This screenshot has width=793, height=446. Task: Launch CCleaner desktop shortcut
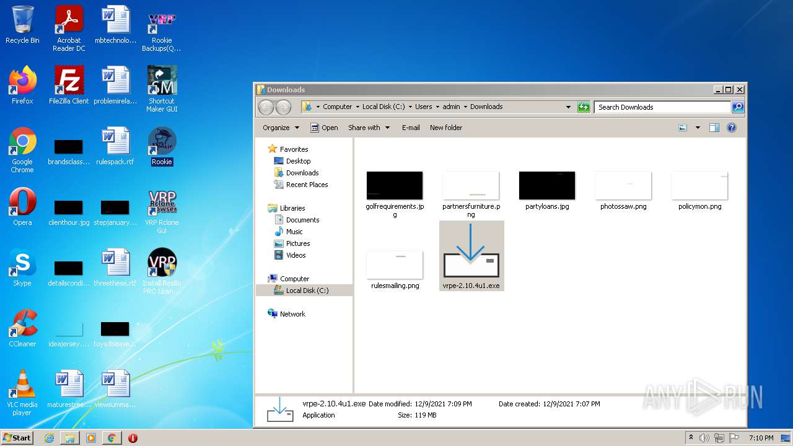point(22,328)
